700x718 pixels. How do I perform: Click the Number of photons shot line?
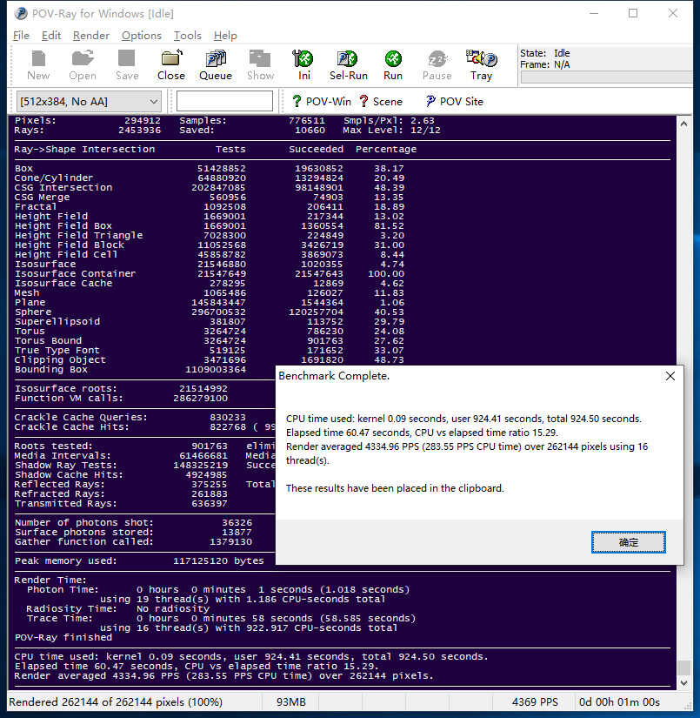(x=133, y=522)
